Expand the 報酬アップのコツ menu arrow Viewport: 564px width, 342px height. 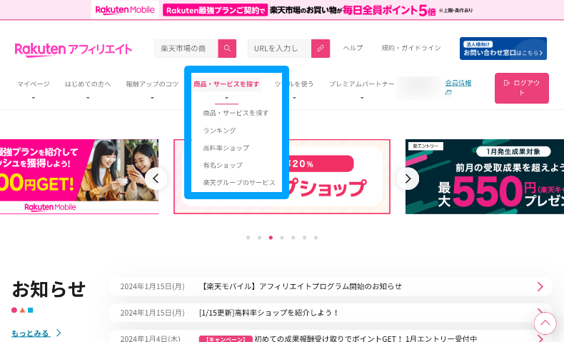(x=152, y=98)
